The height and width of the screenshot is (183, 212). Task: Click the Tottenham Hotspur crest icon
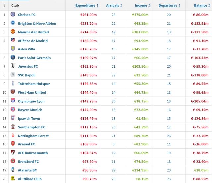13,84
